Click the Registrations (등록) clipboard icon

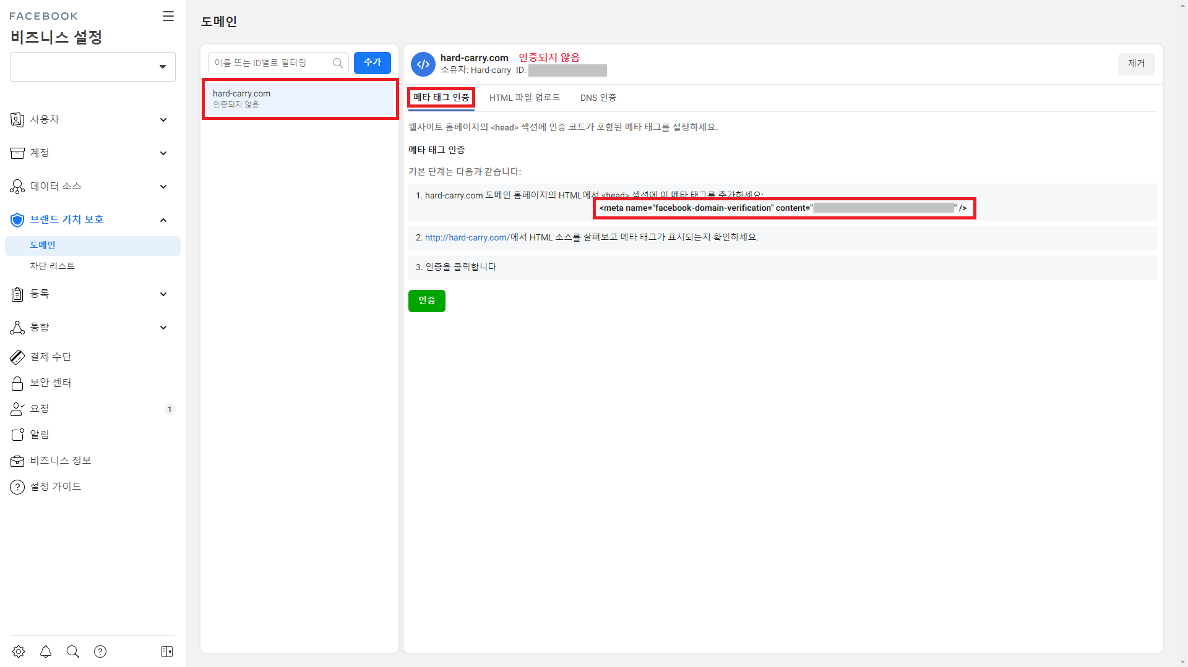pyautogui.click(x=17, y=294)
